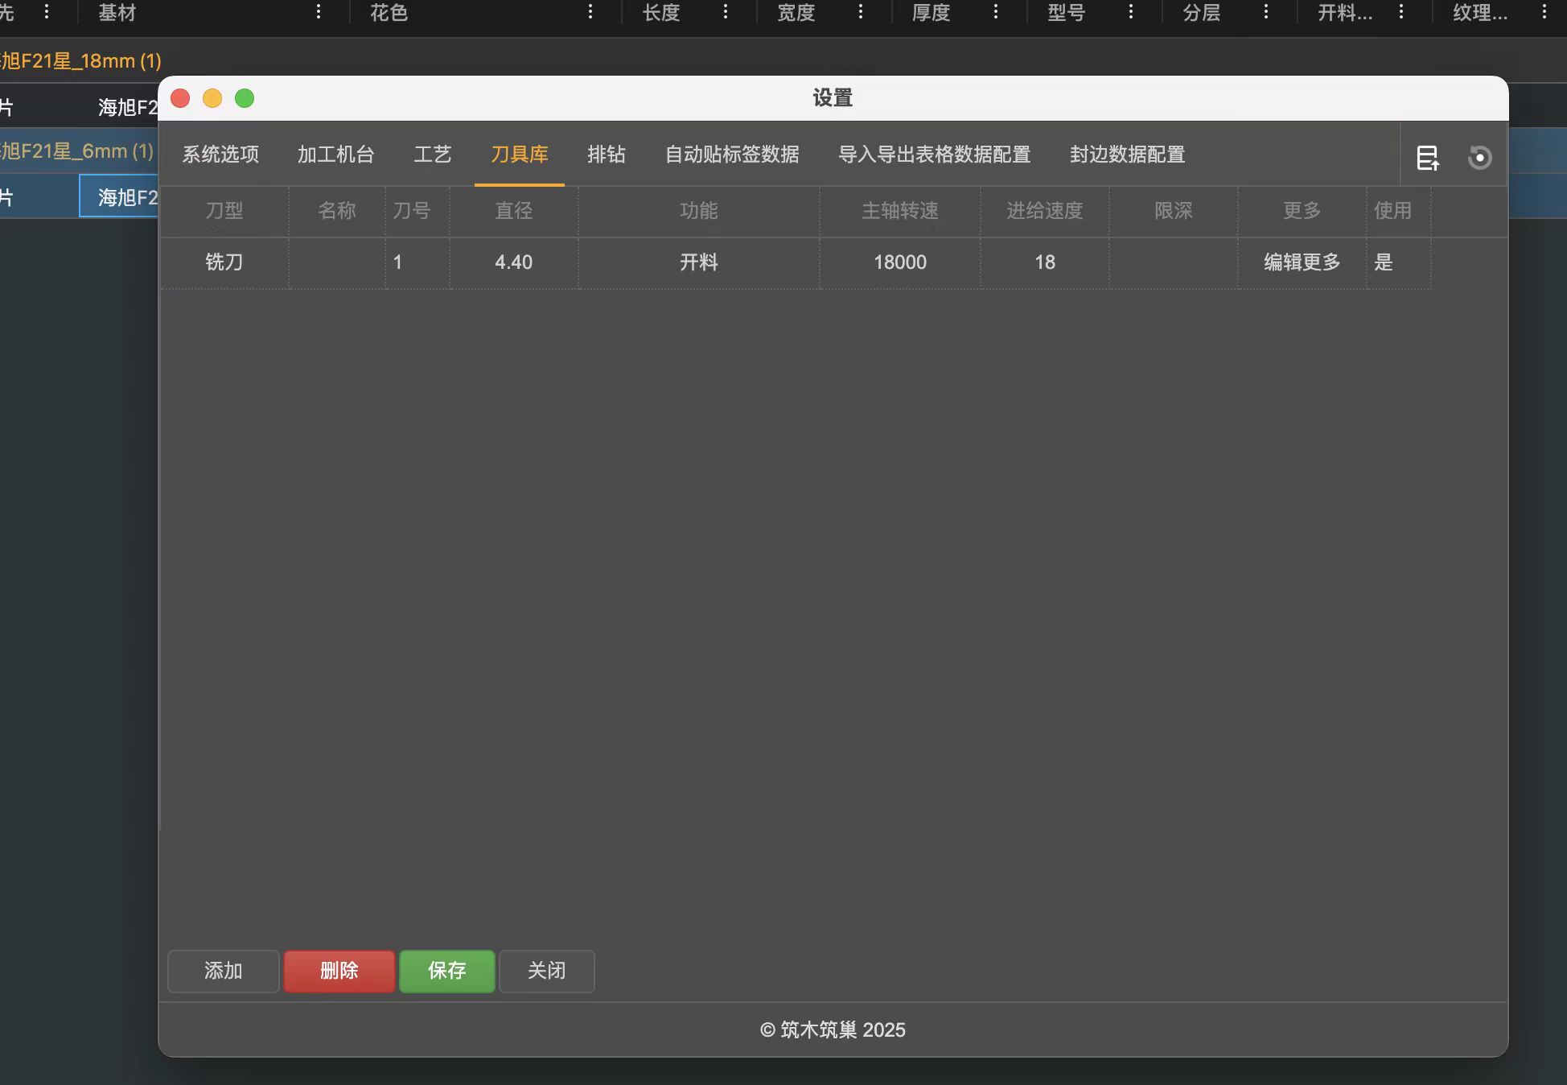Switch to the 工艺 tab
Image resolution: width=1567 pixels, height=1085 pixels.
tap(432, 155)
